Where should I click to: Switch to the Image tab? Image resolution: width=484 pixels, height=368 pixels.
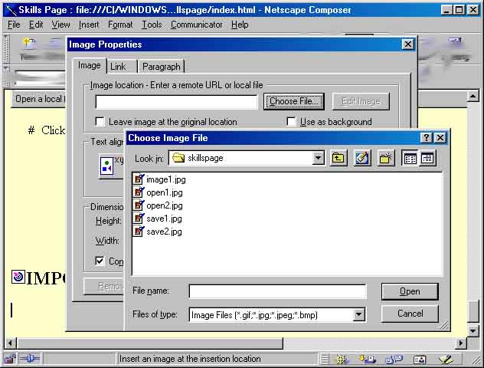89,65
